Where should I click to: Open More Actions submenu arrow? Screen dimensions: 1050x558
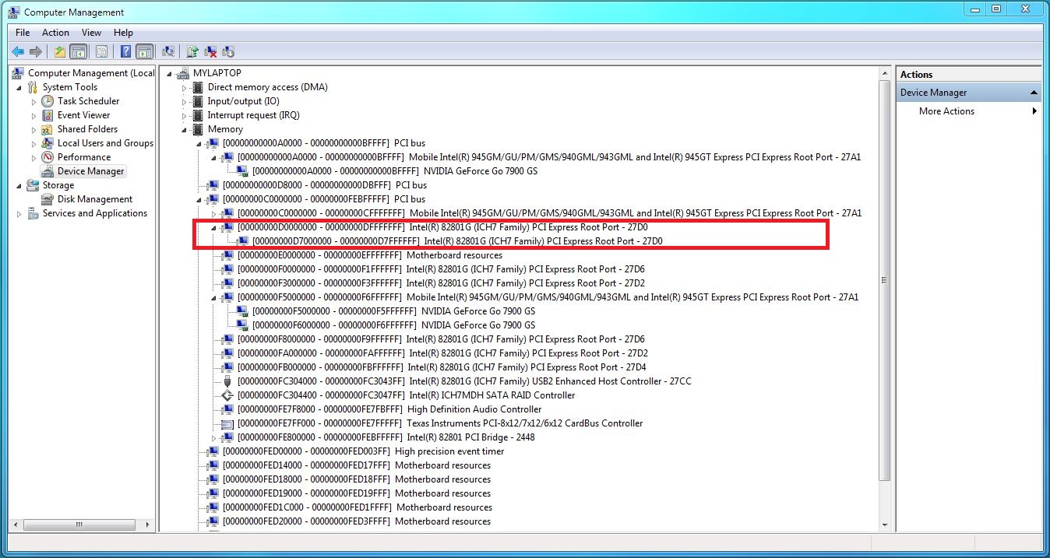pos(1034,111)
